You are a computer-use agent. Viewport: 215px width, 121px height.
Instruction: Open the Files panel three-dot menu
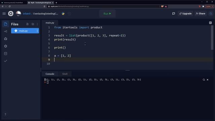pyautogui.click(x=37, y=24)
